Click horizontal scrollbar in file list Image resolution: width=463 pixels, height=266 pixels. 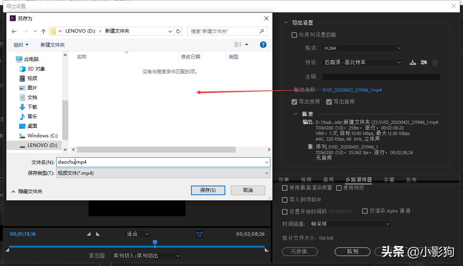click(156, 149)
